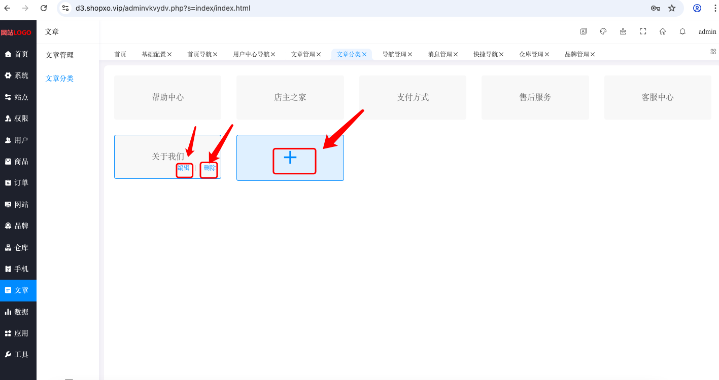Open 应用 in the left sidebar
Screen dimensions: 719x380
[18, 333]
